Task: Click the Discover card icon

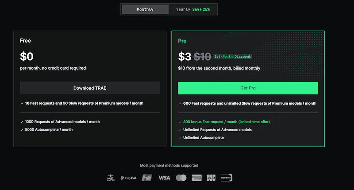Action: (x=226, y=178)
